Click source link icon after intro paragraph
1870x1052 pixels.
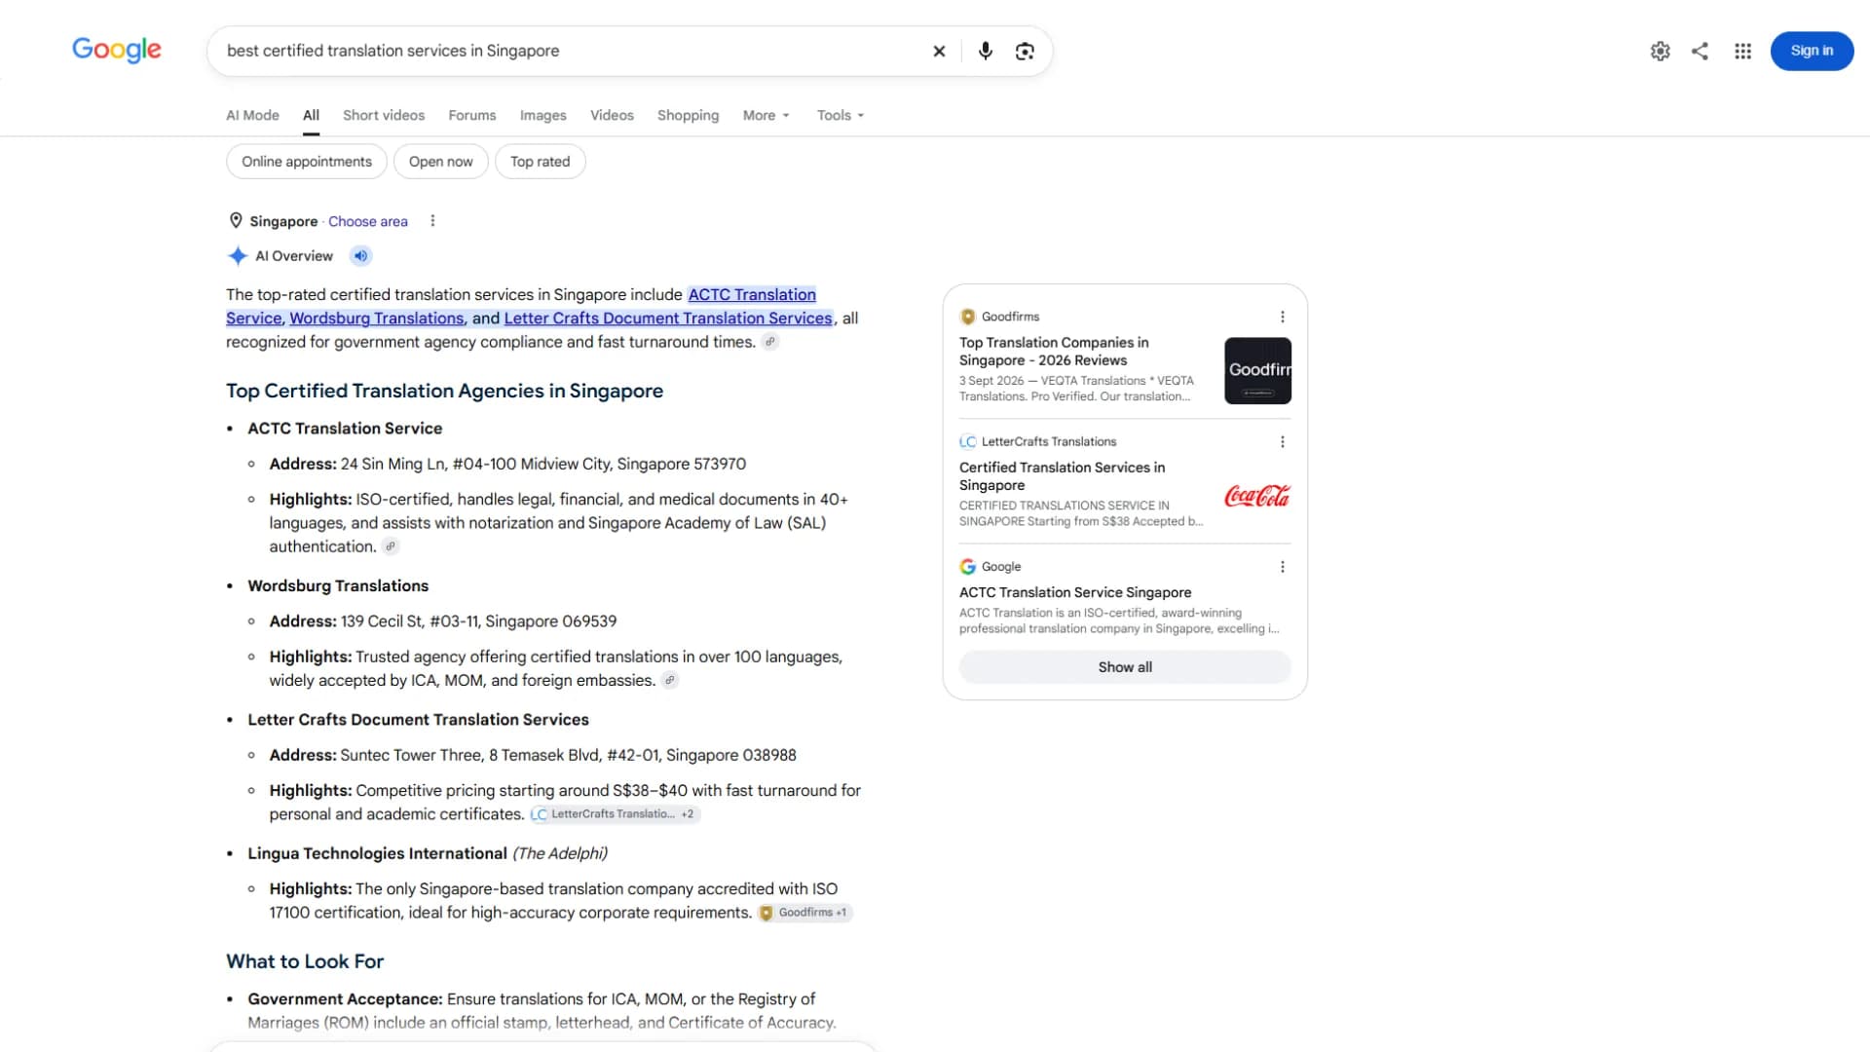tap(769, 342)
